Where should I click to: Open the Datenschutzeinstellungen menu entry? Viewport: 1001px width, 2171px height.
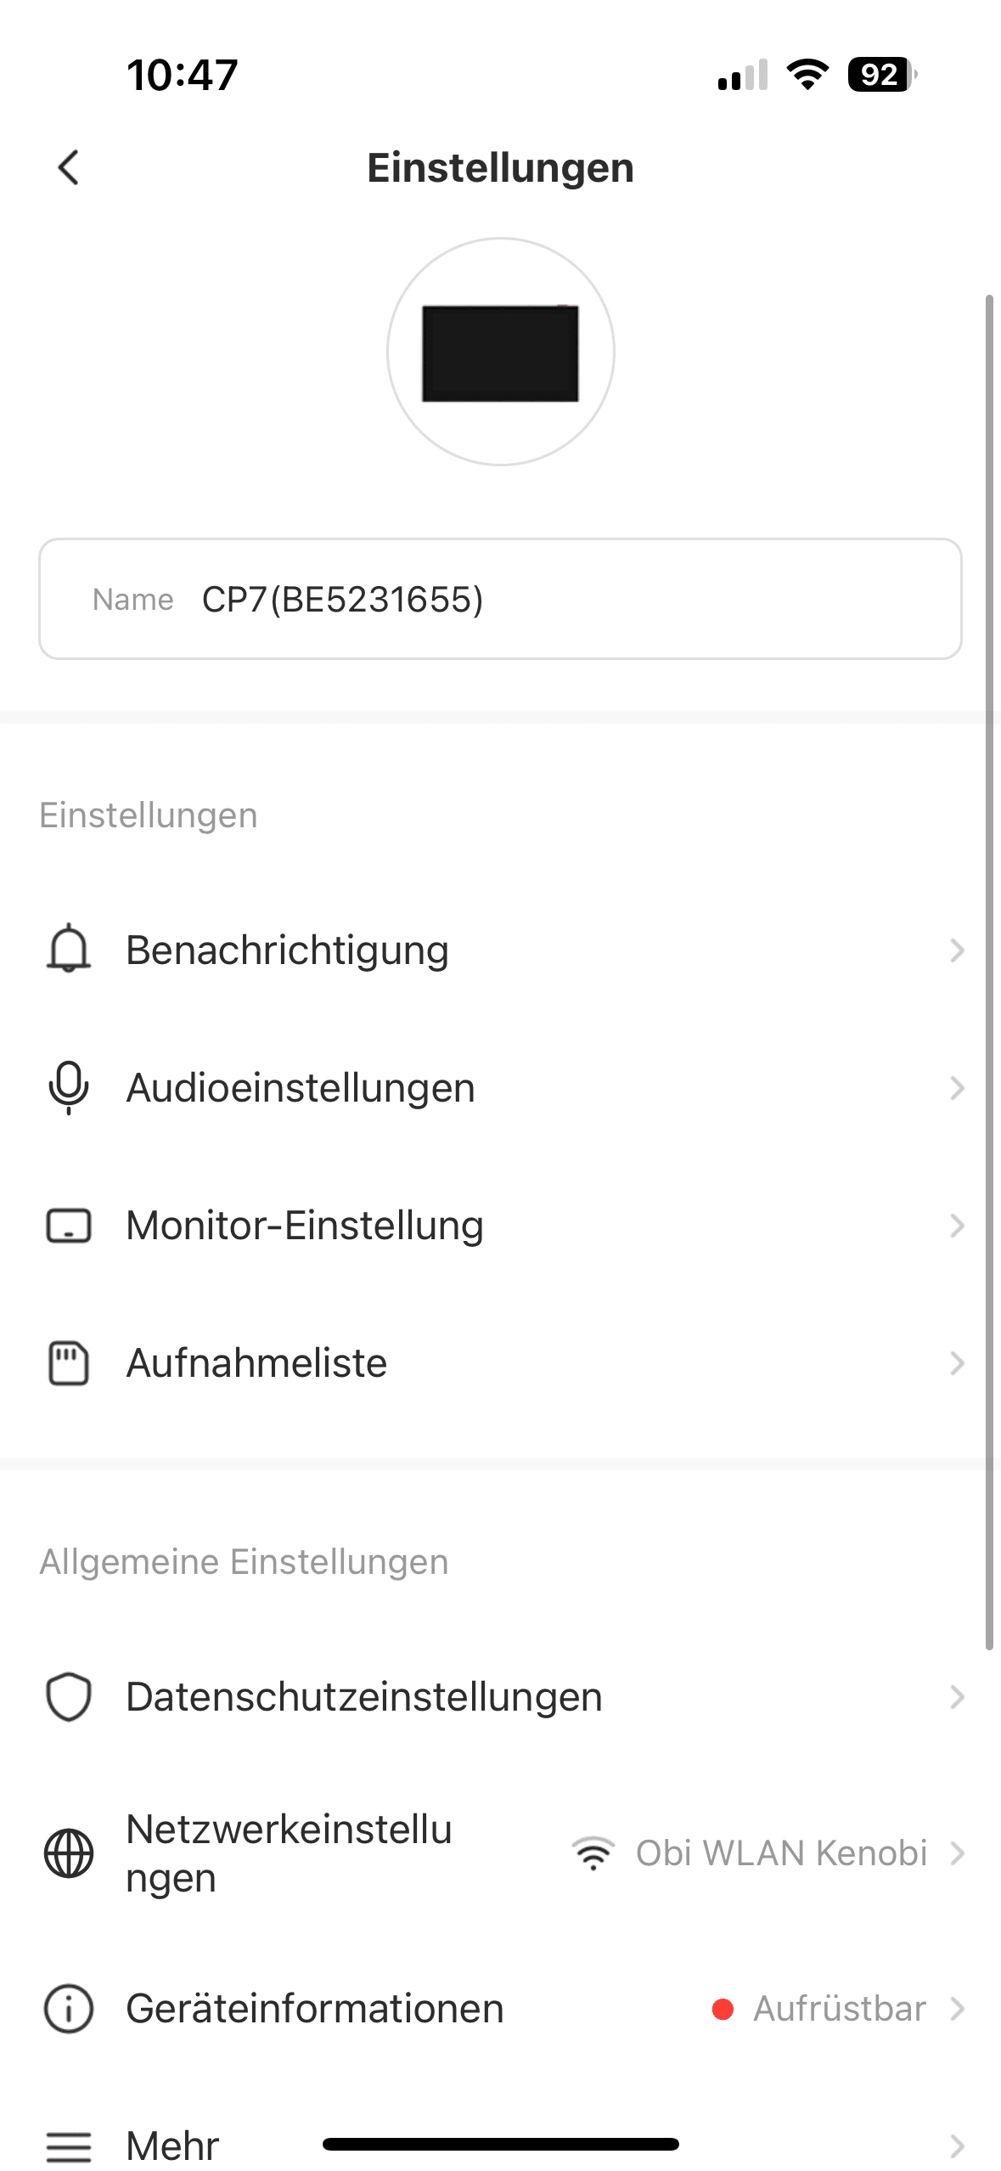pos(364,1697)
